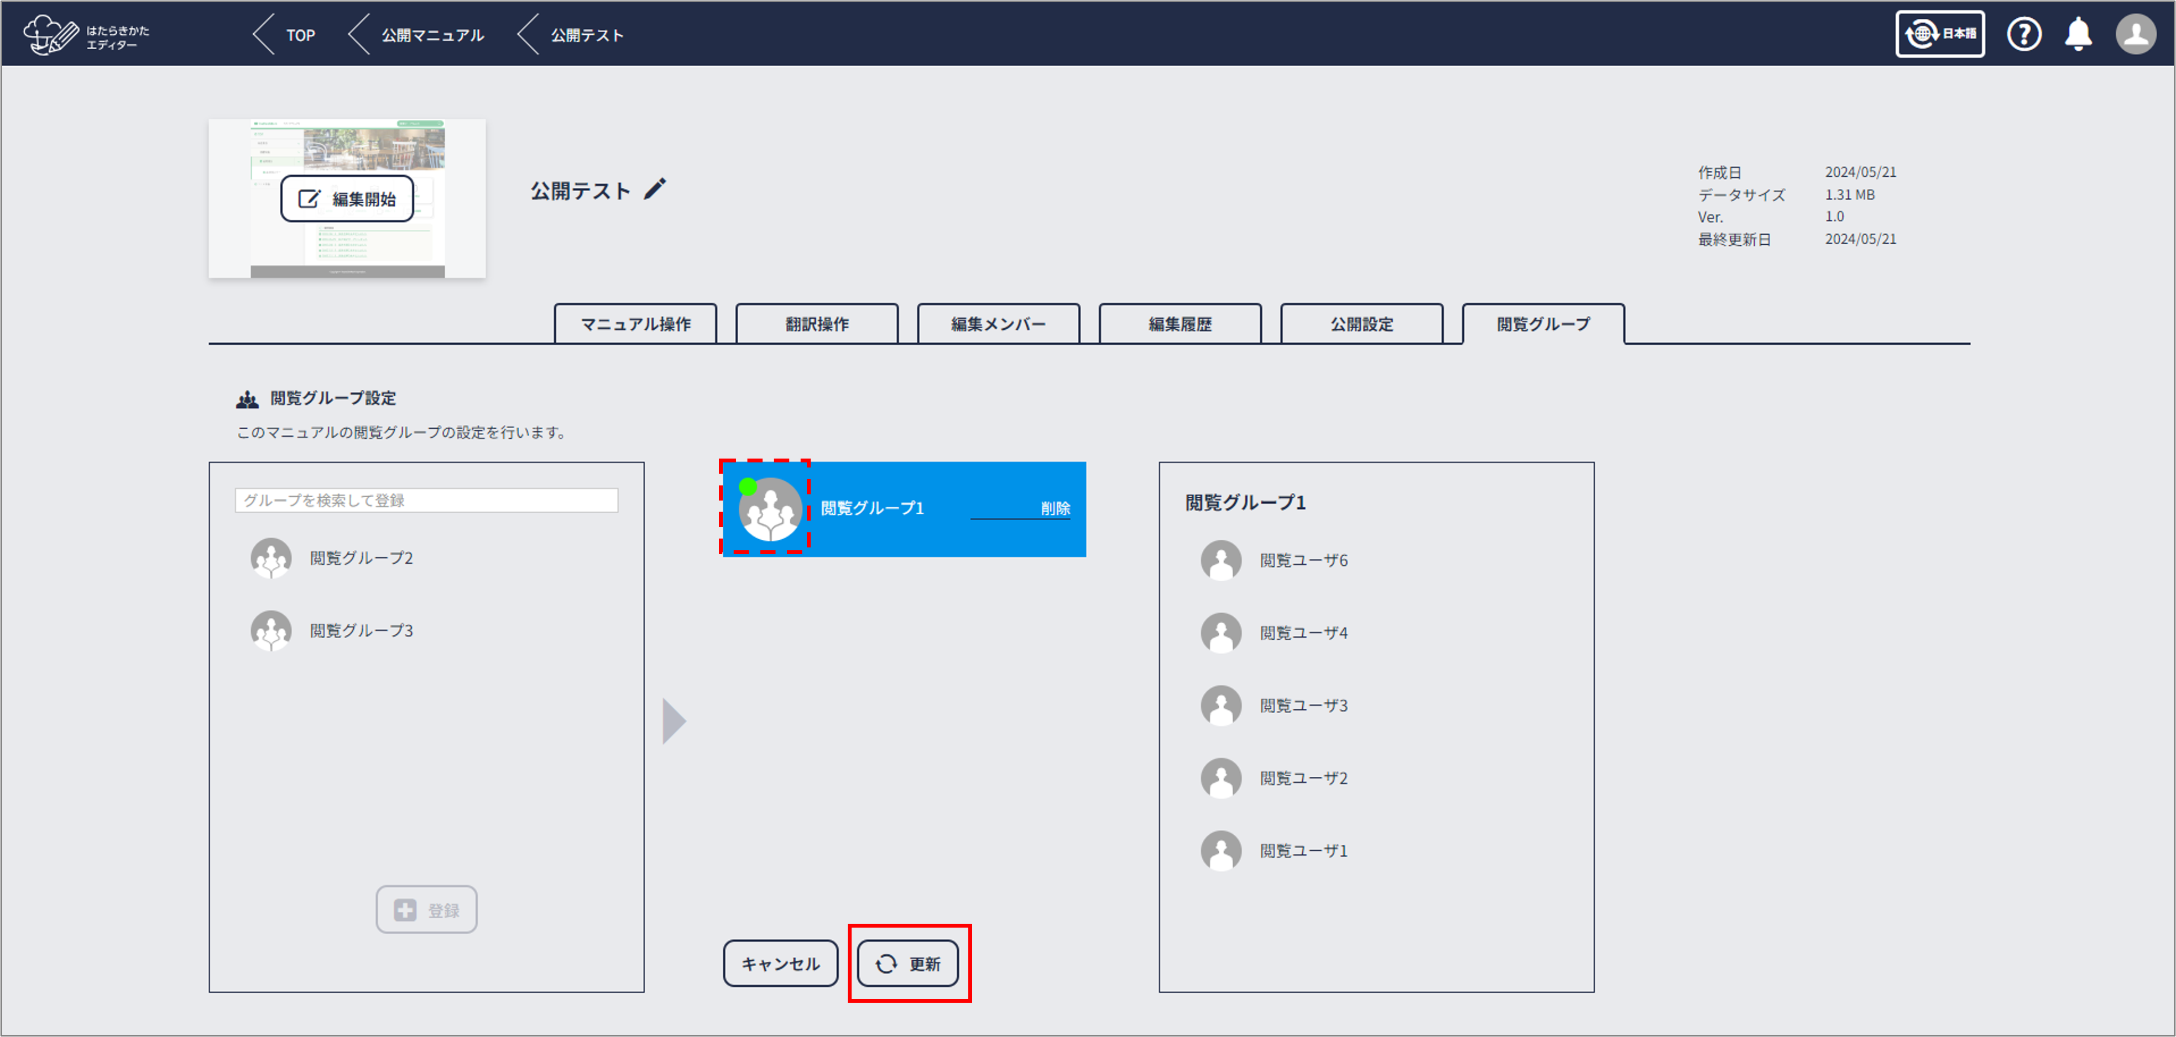Click 編集開始 on the manual thumbnail

point(347,199)
